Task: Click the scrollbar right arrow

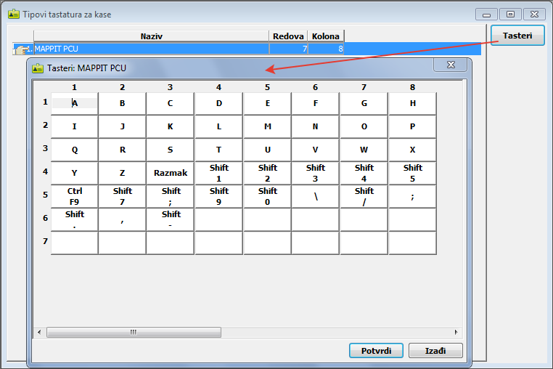Action: coord(456,332)
